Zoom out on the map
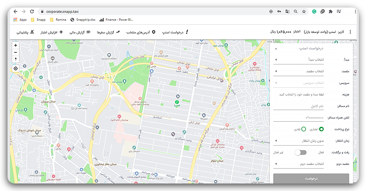366x191 pixels. coord(16,53)
